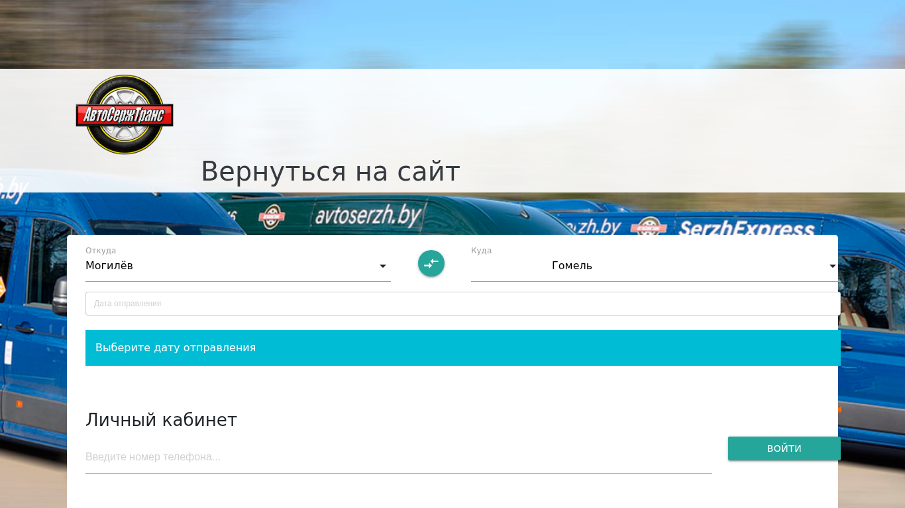Swap departure and destination cities
This screenshot has height=508, width=905.
(x=431, y=263)
